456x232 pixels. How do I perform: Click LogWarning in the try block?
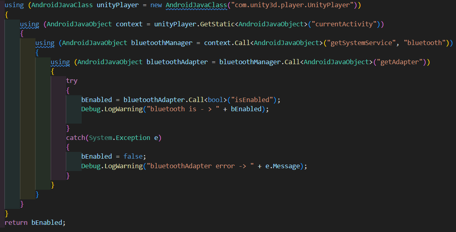[124, 109]
